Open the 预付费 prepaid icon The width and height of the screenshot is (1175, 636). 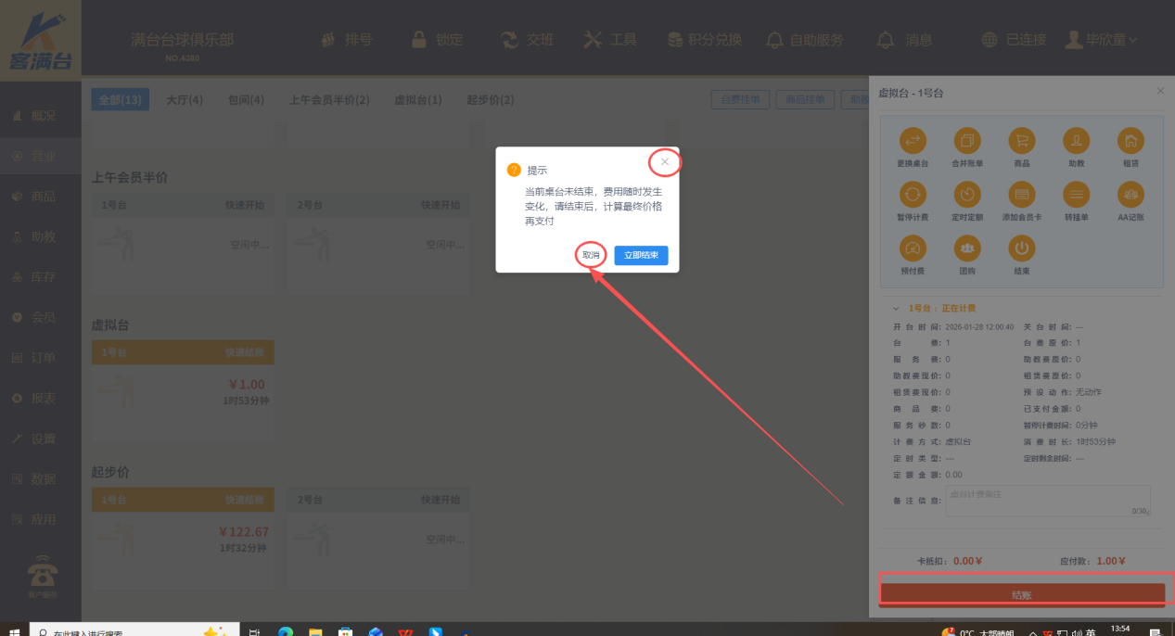[x=913, y=248]
